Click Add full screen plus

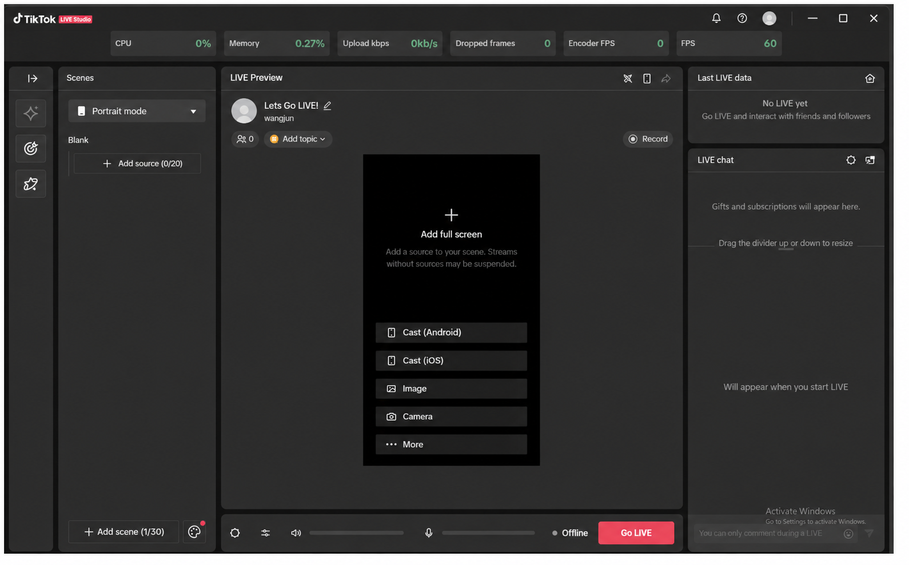tap(451, 215)
